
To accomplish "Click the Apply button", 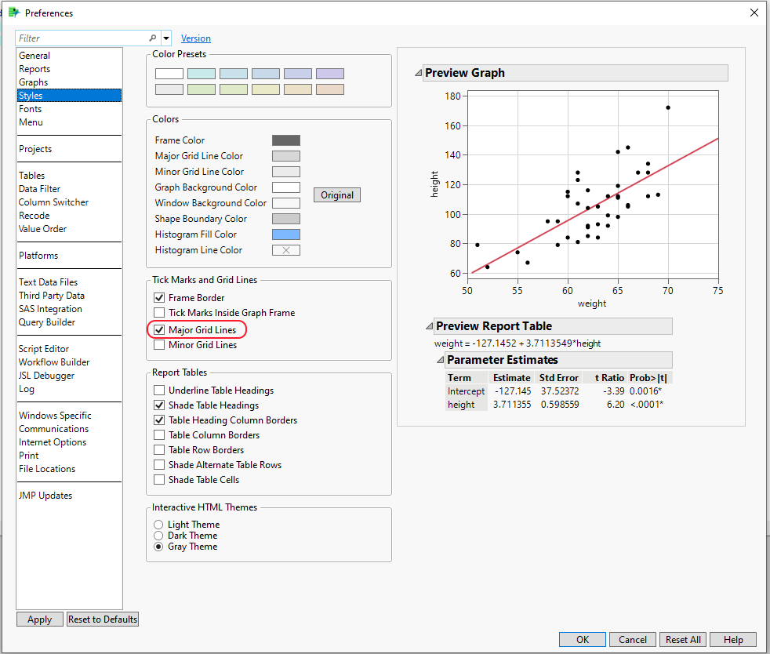I will pyautogui.click(x=39, y=619).
